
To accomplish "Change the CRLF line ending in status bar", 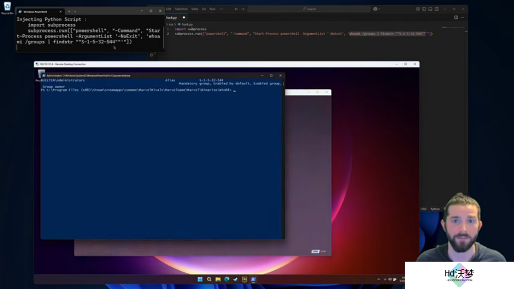I will (423, 209).
